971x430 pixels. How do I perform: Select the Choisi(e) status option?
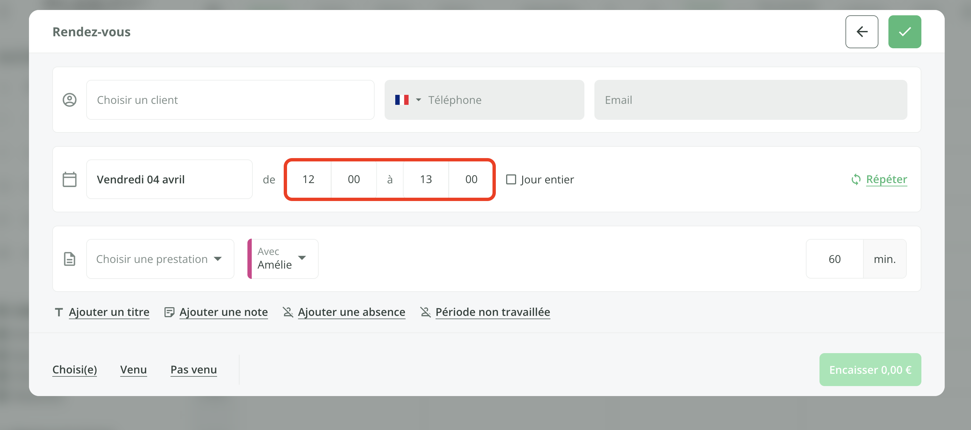pos(75,369)
